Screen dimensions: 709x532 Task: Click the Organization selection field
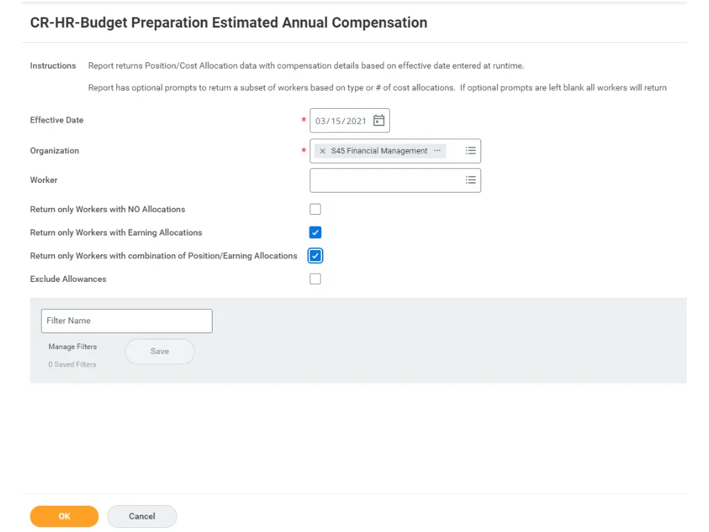coord(454,151)
